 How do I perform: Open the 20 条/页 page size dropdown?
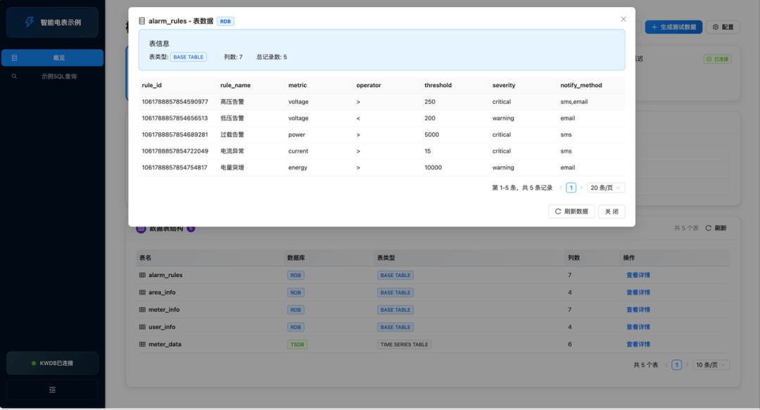(605, 187)
